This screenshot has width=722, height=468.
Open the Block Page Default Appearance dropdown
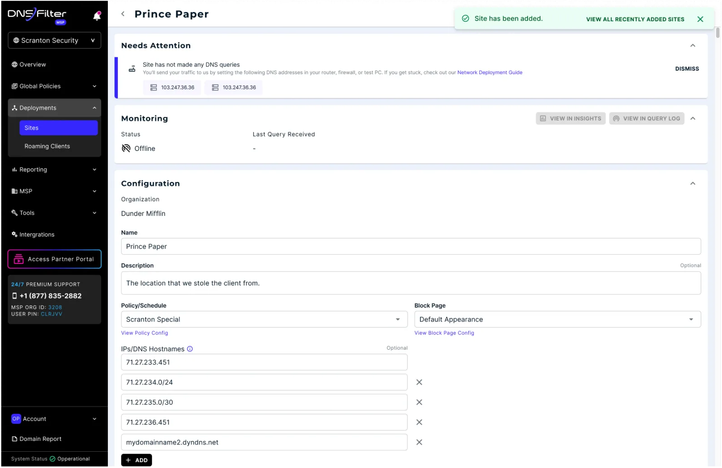pos(557,319)
